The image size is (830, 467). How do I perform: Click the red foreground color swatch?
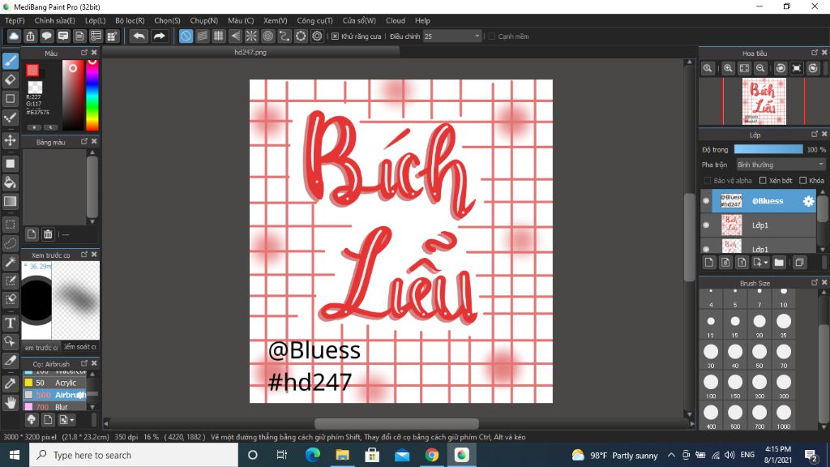click(32, 70)
